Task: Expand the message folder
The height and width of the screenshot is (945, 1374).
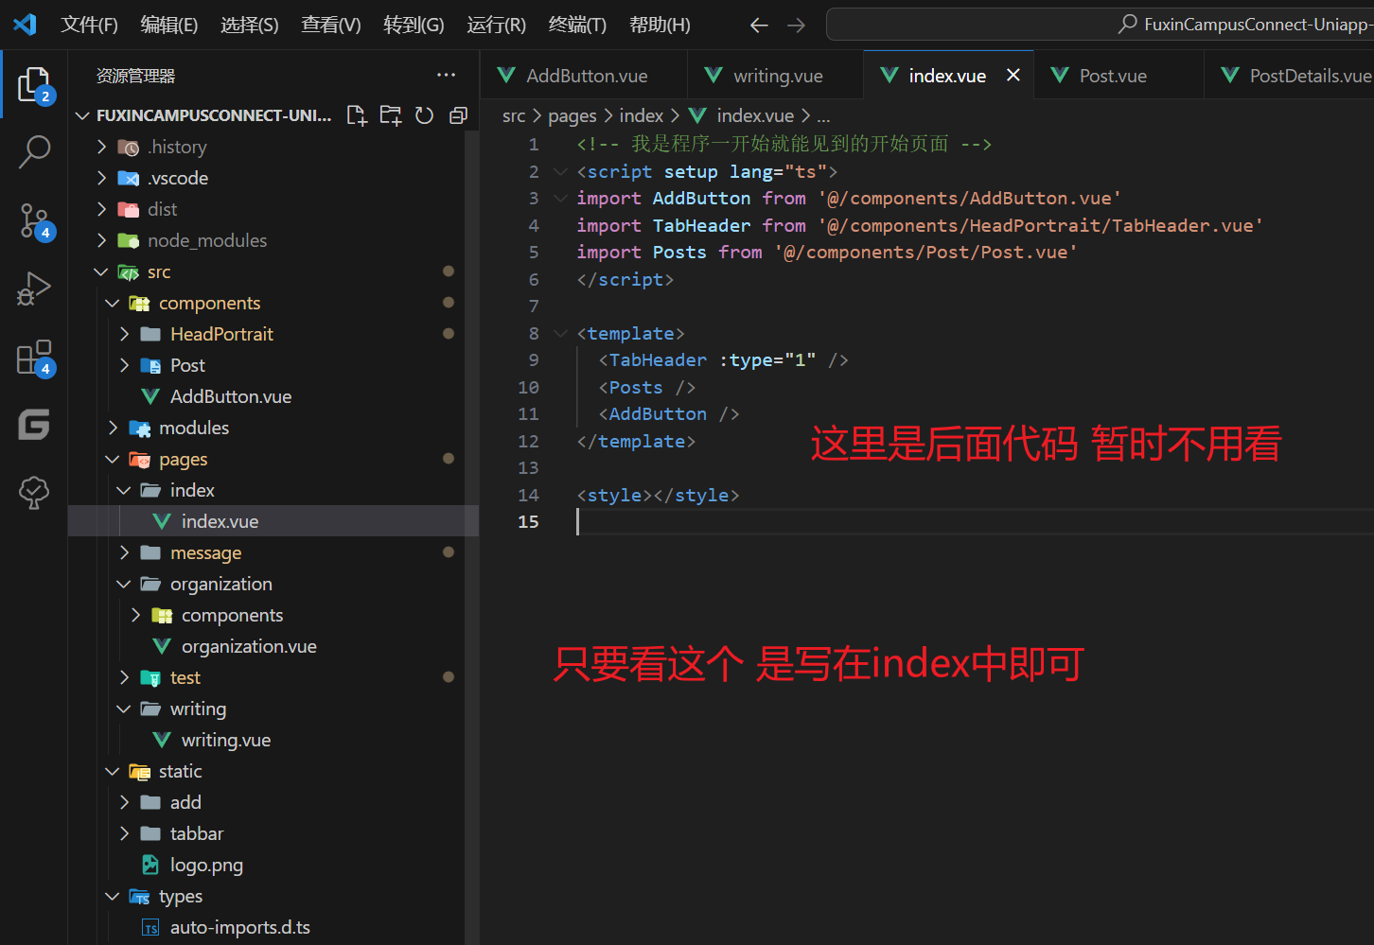Action: 125,552
